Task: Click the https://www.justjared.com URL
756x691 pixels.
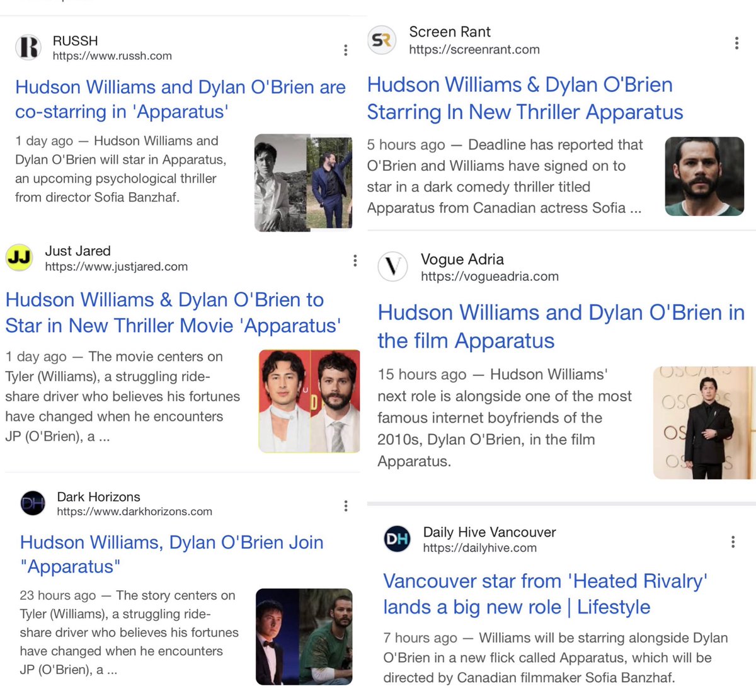Action: 117,266
